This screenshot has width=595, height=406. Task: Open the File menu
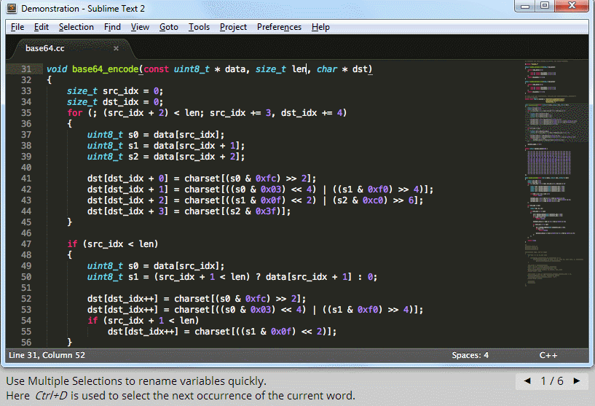point(17,27)
